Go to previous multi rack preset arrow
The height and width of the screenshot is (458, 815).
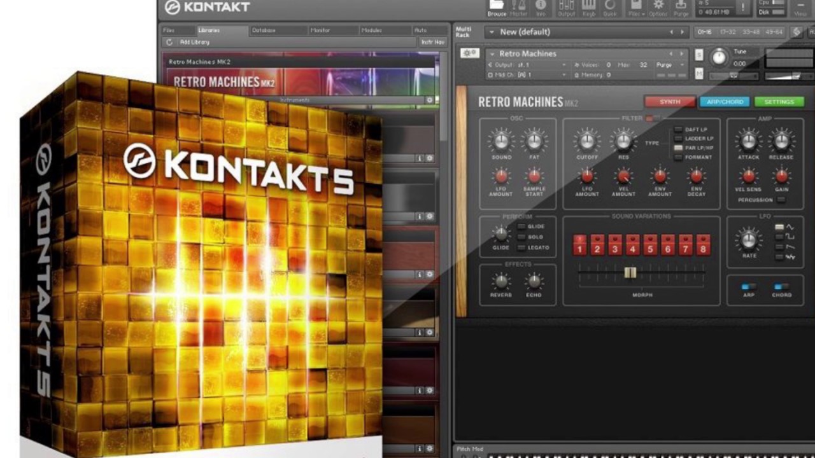pos(671,32)
